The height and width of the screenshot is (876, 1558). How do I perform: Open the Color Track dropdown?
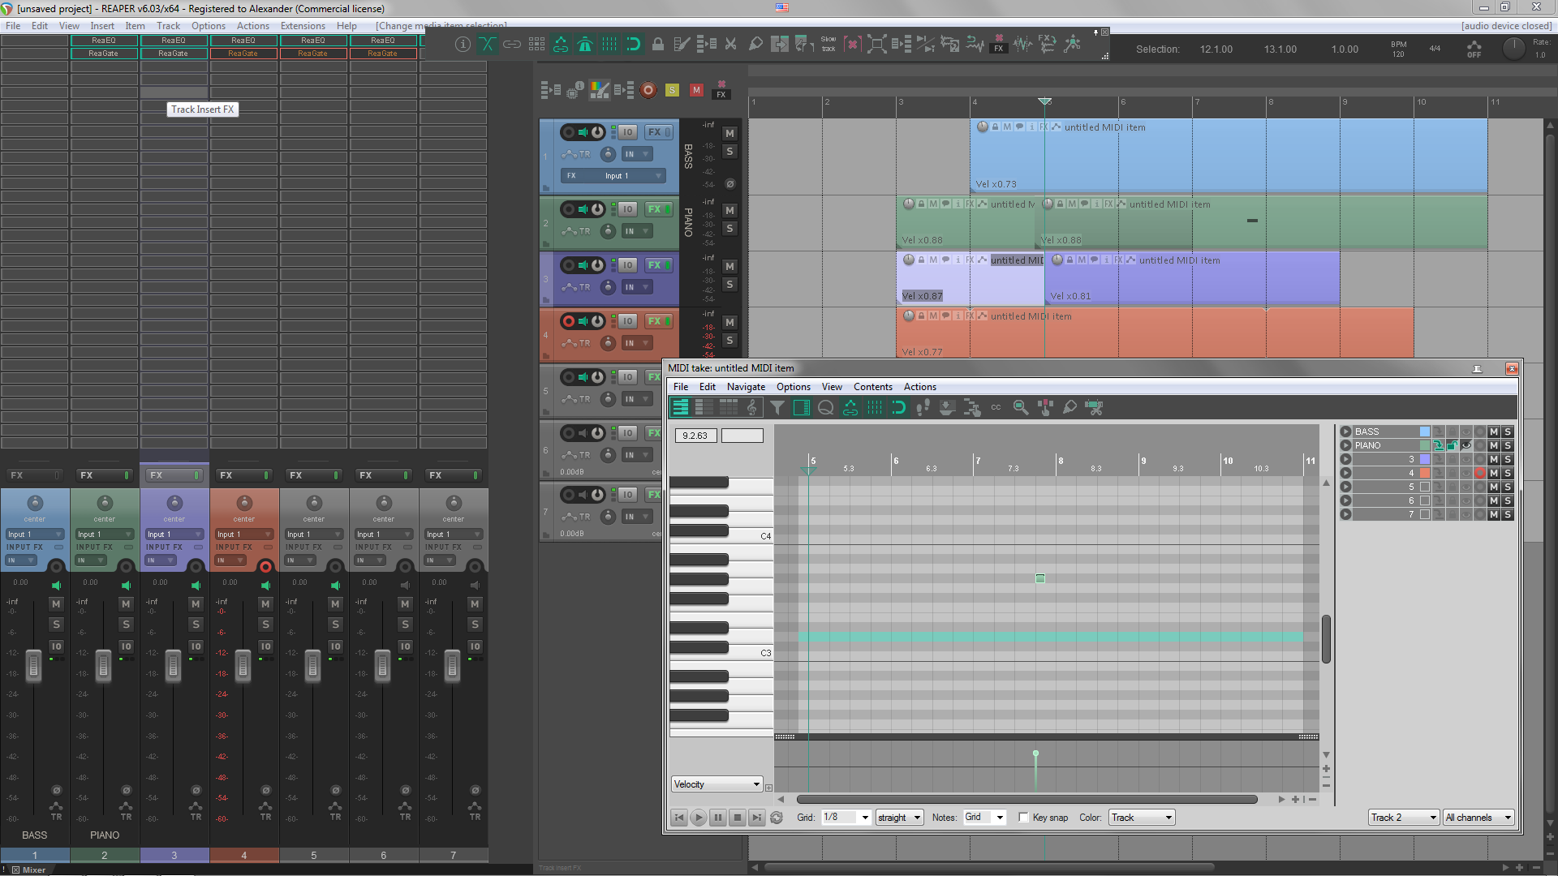point(1142,818)
